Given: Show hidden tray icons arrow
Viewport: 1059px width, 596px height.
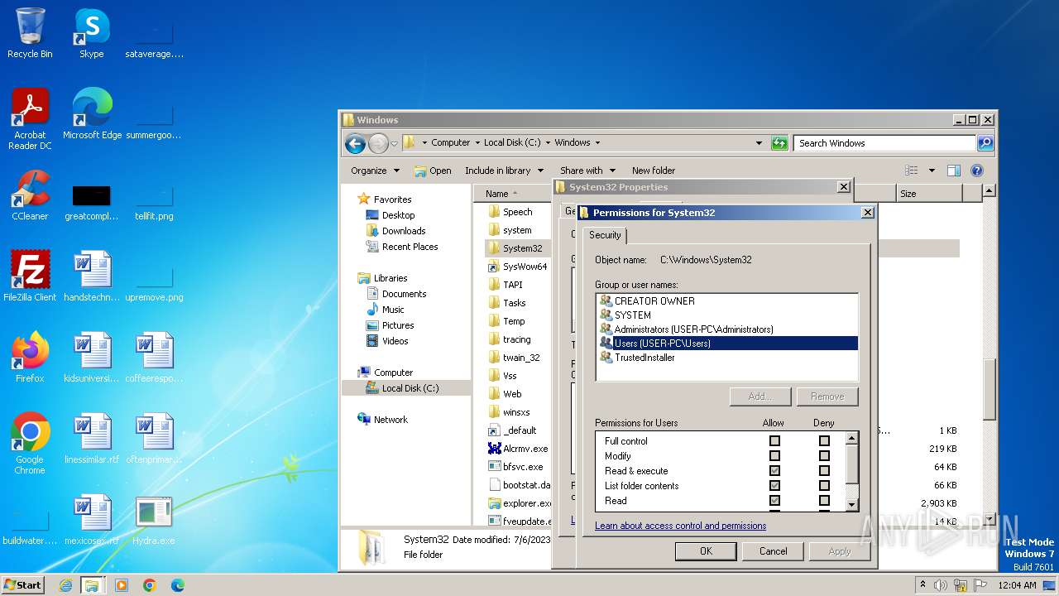Looking at the screenshot, I should coord(922,585).
